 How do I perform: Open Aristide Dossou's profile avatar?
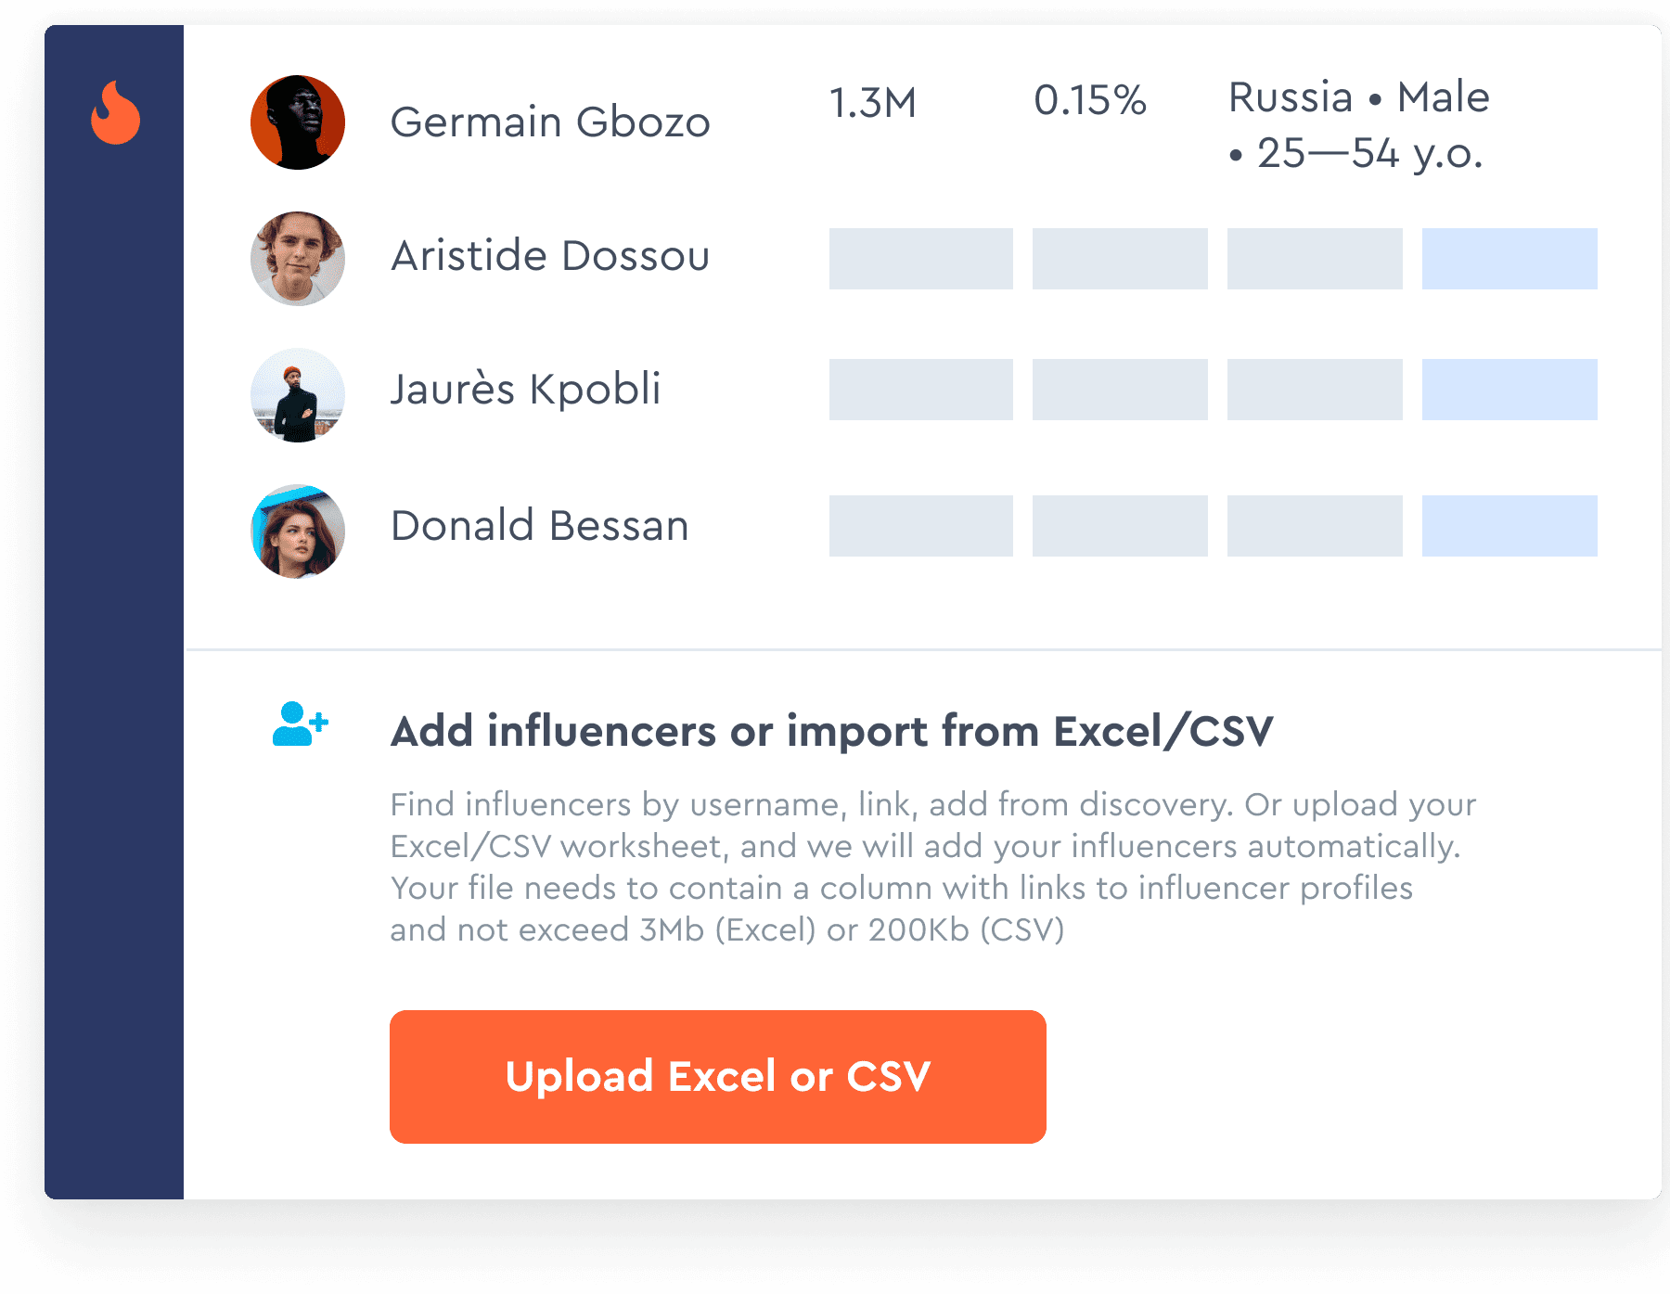click(x=297, y=259)
